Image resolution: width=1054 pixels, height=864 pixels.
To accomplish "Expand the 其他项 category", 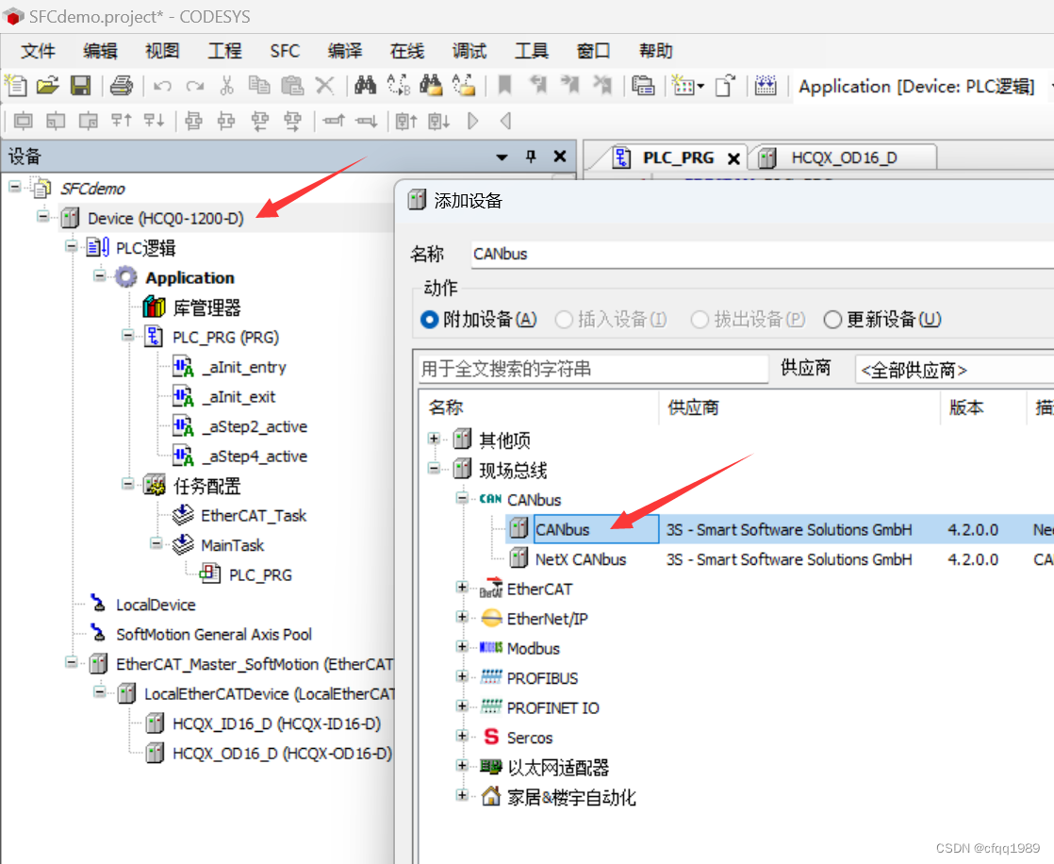I will pyautogui.click(x=434, y=439).
